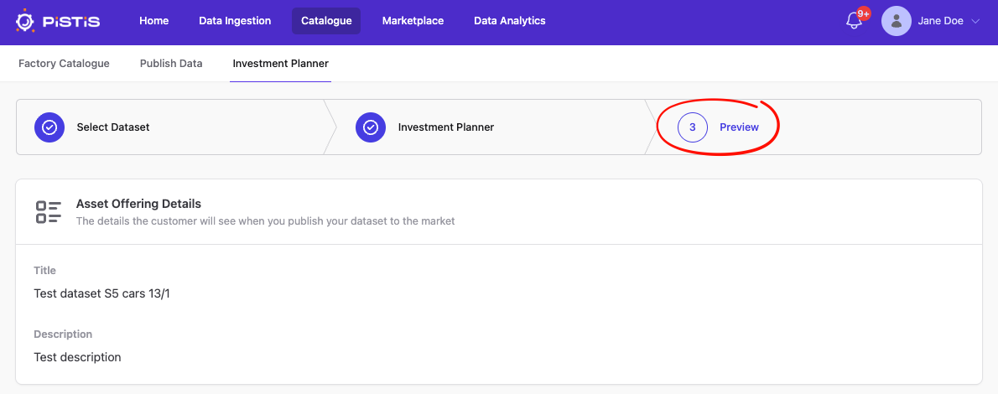Switch to the Factory Catalogue tab

point(64,64)
